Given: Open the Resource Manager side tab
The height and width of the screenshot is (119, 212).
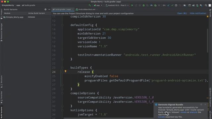Looking at the screenshot, I should tap(1, 32).
